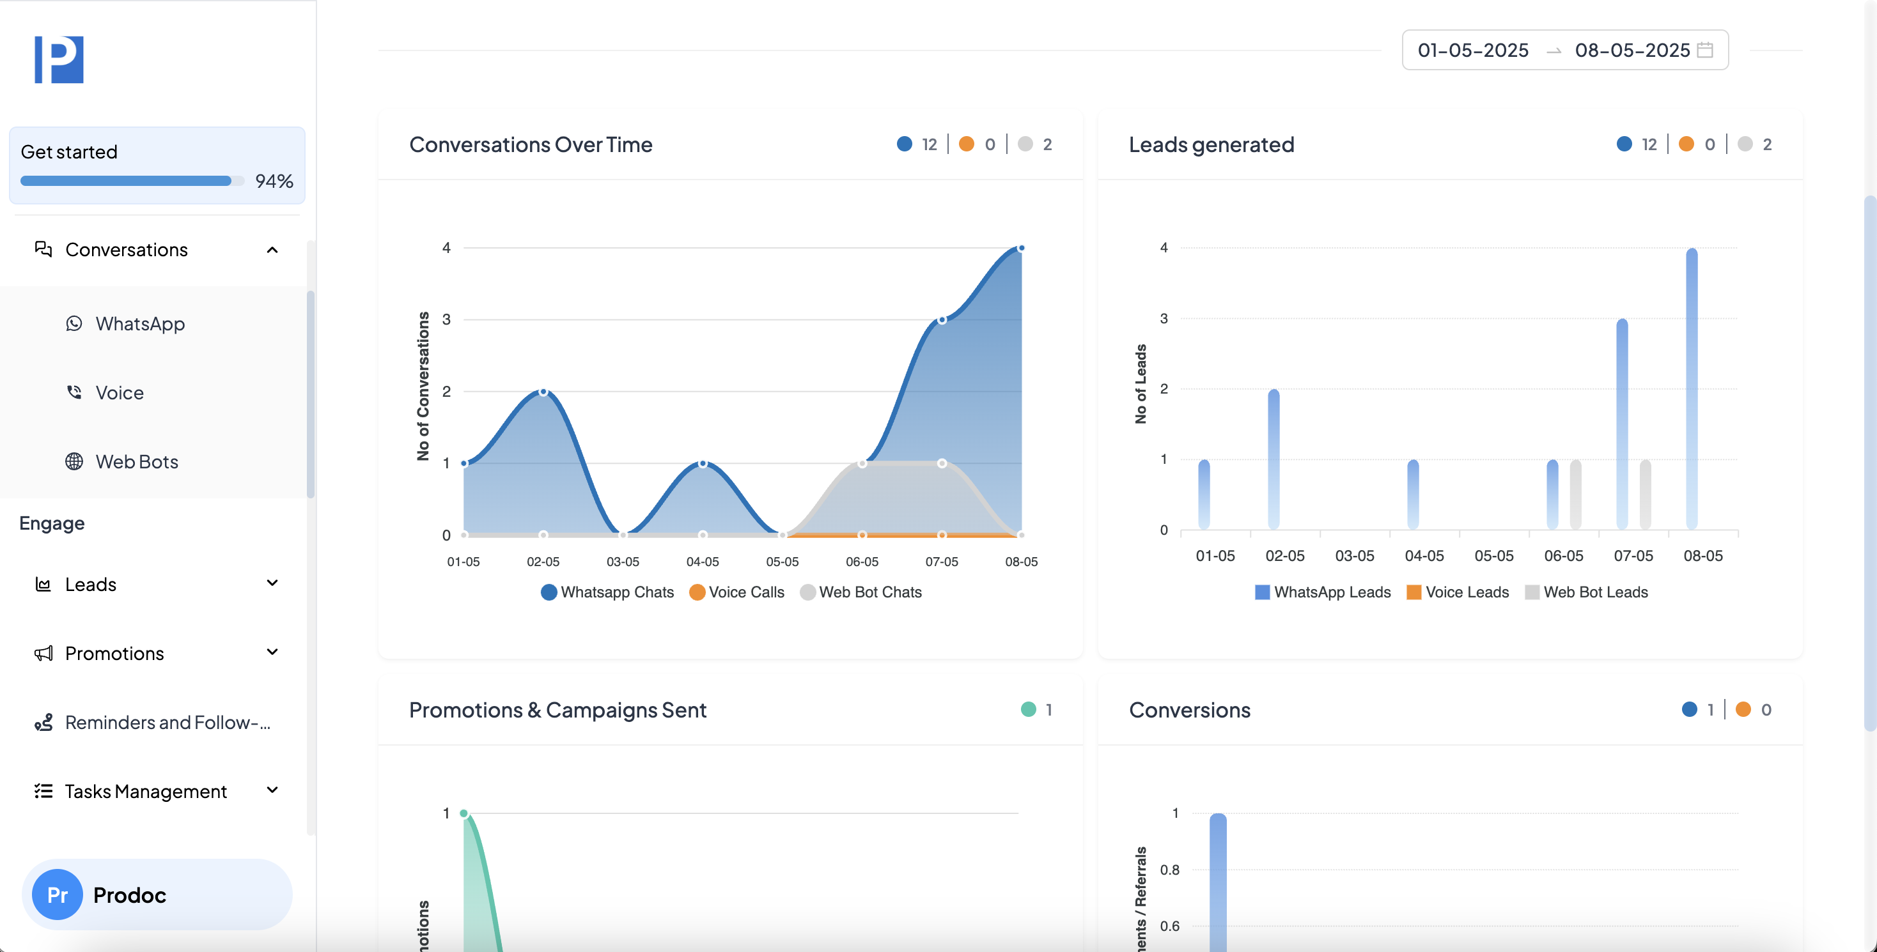Click the start date 01-05-2025 field

pos(1472,50)
